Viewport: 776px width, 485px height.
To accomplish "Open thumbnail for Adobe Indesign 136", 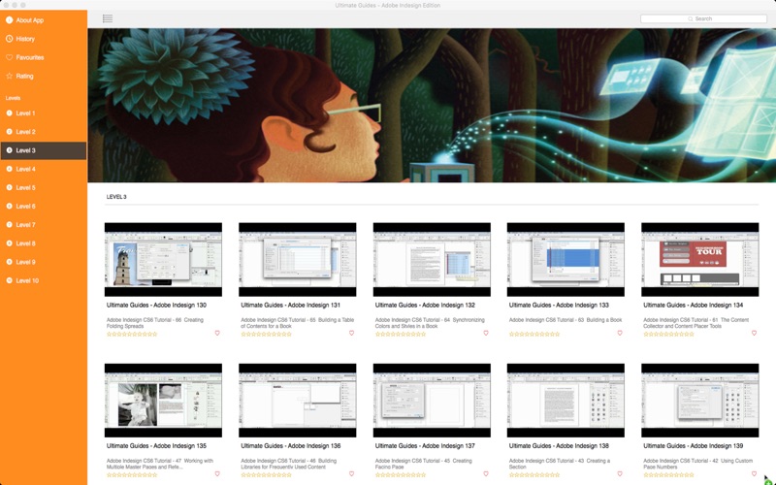I will point(298,401).
